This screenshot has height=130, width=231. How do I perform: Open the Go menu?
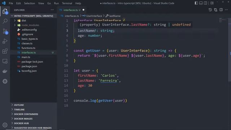click(49, 3)
